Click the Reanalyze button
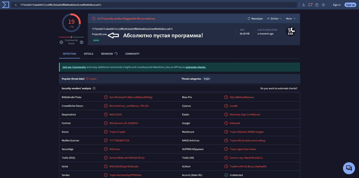This screenshot has width=359, height=178. click(255, 19)
